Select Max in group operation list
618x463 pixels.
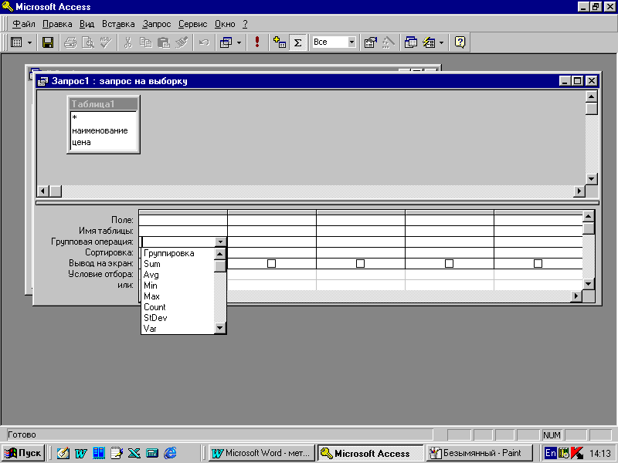178,296
